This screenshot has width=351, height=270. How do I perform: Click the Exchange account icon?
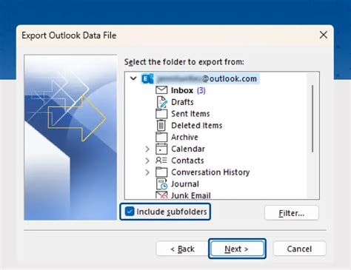(147, 78)
